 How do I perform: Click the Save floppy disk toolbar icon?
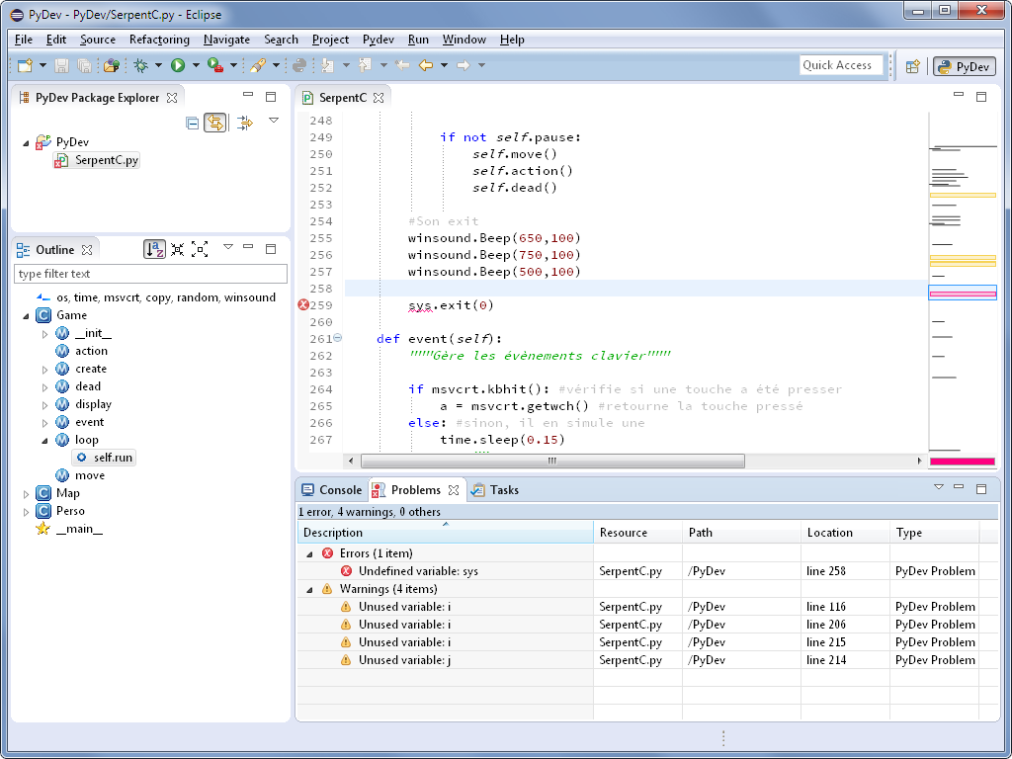click(61, 65)
